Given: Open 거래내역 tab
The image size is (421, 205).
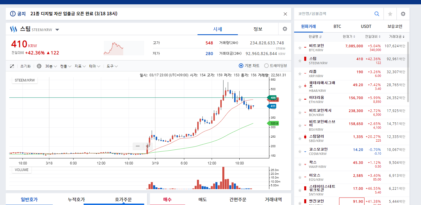Looking at the screenshot, I should (273, 199).
